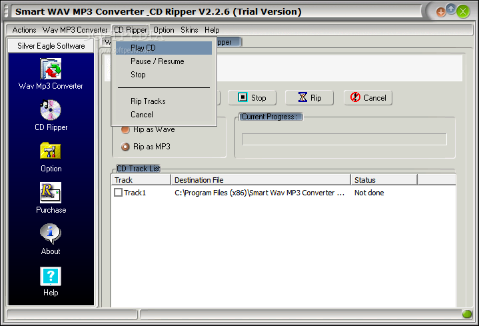This screenshot has height=326, width=479.
Task: Click the Silver Eagle Software header
Action: tap(51, 46)
